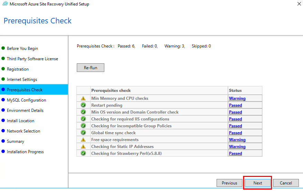
Task: Click the Re-Run button
Action: tap(91, 67)
